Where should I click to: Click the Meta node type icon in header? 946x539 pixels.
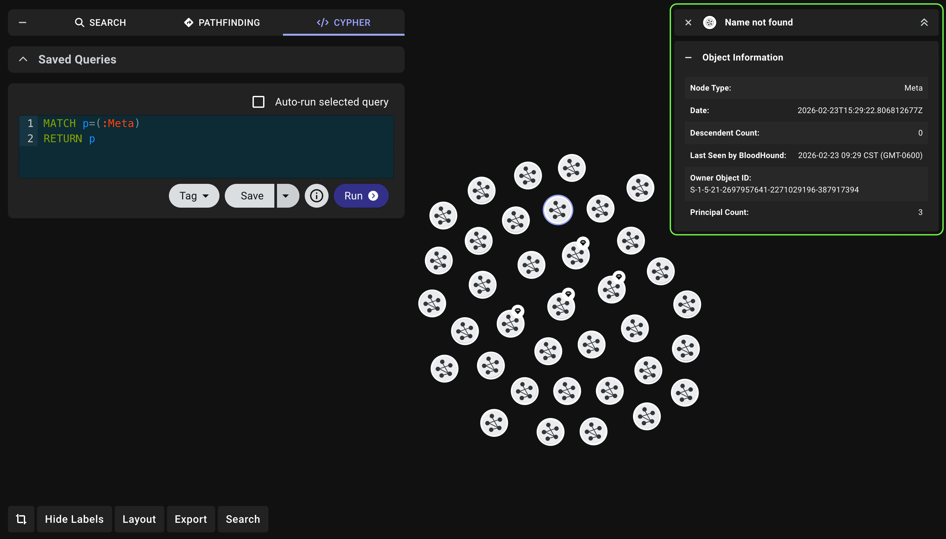coord(710,22)
